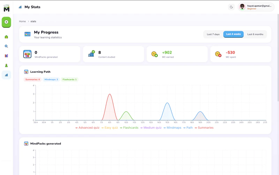Toggle Advanced quiz legend series
The width and height of the screenshot is (279, 175).
click(x=87, y=128)
